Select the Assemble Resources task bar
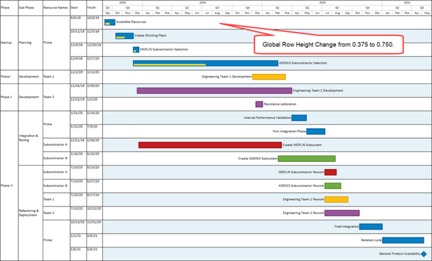Screen dimensions: 432x261 coord(110,22)
